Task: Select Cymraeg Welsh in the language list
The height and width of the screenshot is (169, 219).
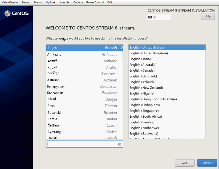Action: (84, 132)
